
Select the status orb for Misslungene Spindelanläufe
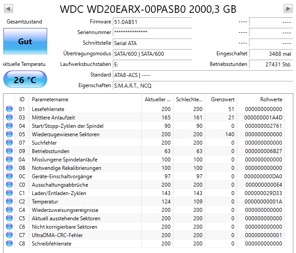9,159
